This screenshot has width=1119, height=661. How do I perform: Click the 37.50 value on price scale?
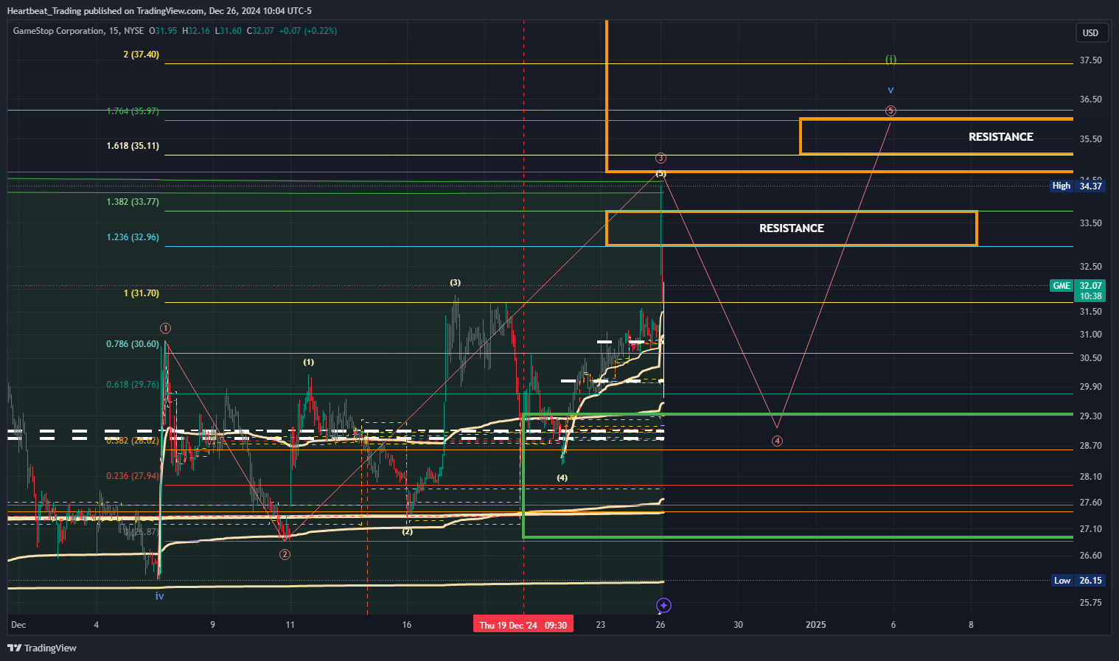[x=1091, y=60]
